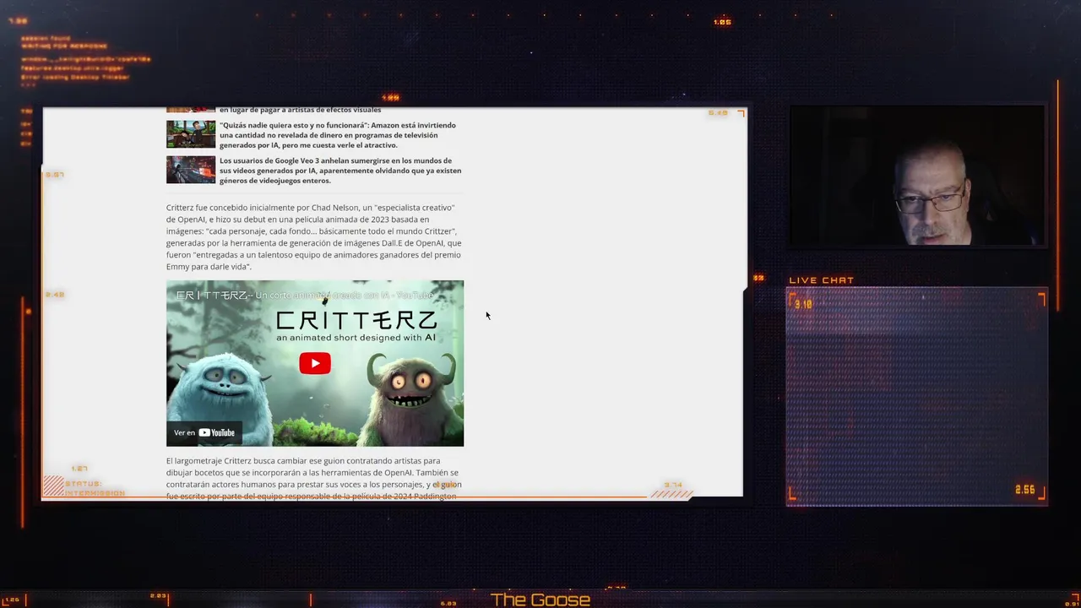This screenshot has width=1081, height=608.
Task: Play the Critterz YouTube video
Action: coord(315,363)
